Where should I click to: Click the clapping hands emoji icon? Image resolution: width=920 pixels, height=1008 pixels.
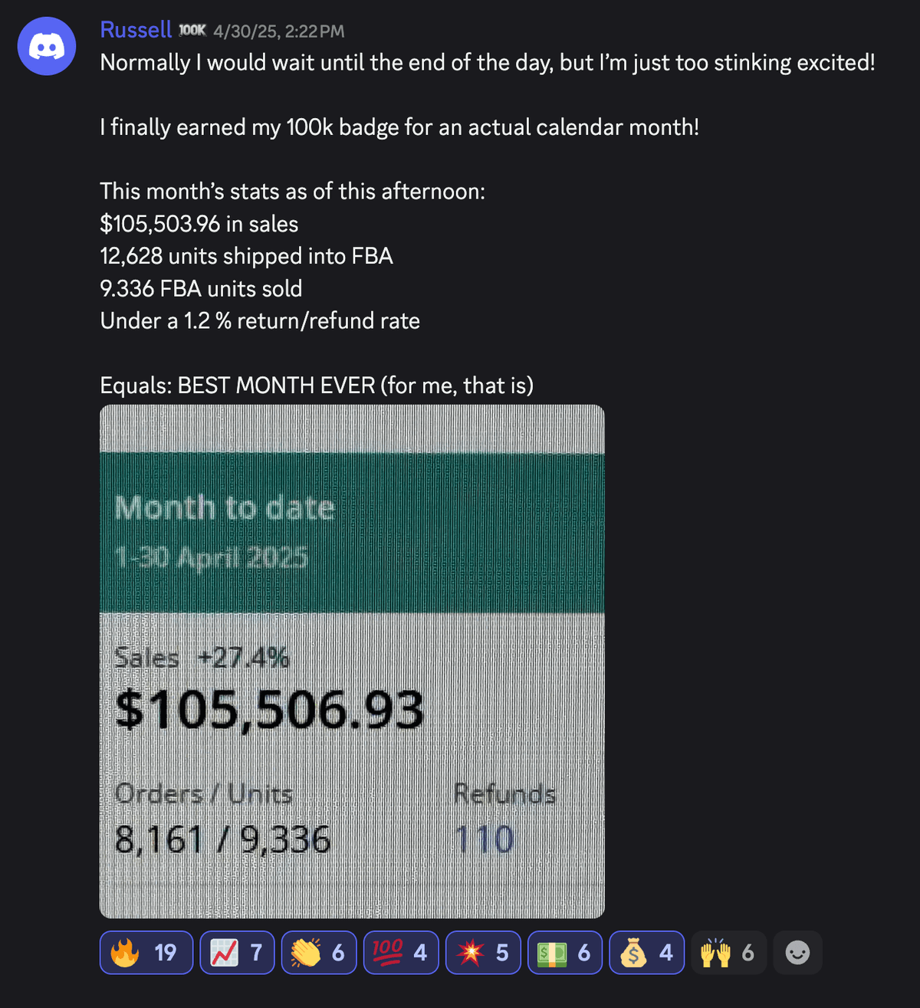click(x=305, y=952)
